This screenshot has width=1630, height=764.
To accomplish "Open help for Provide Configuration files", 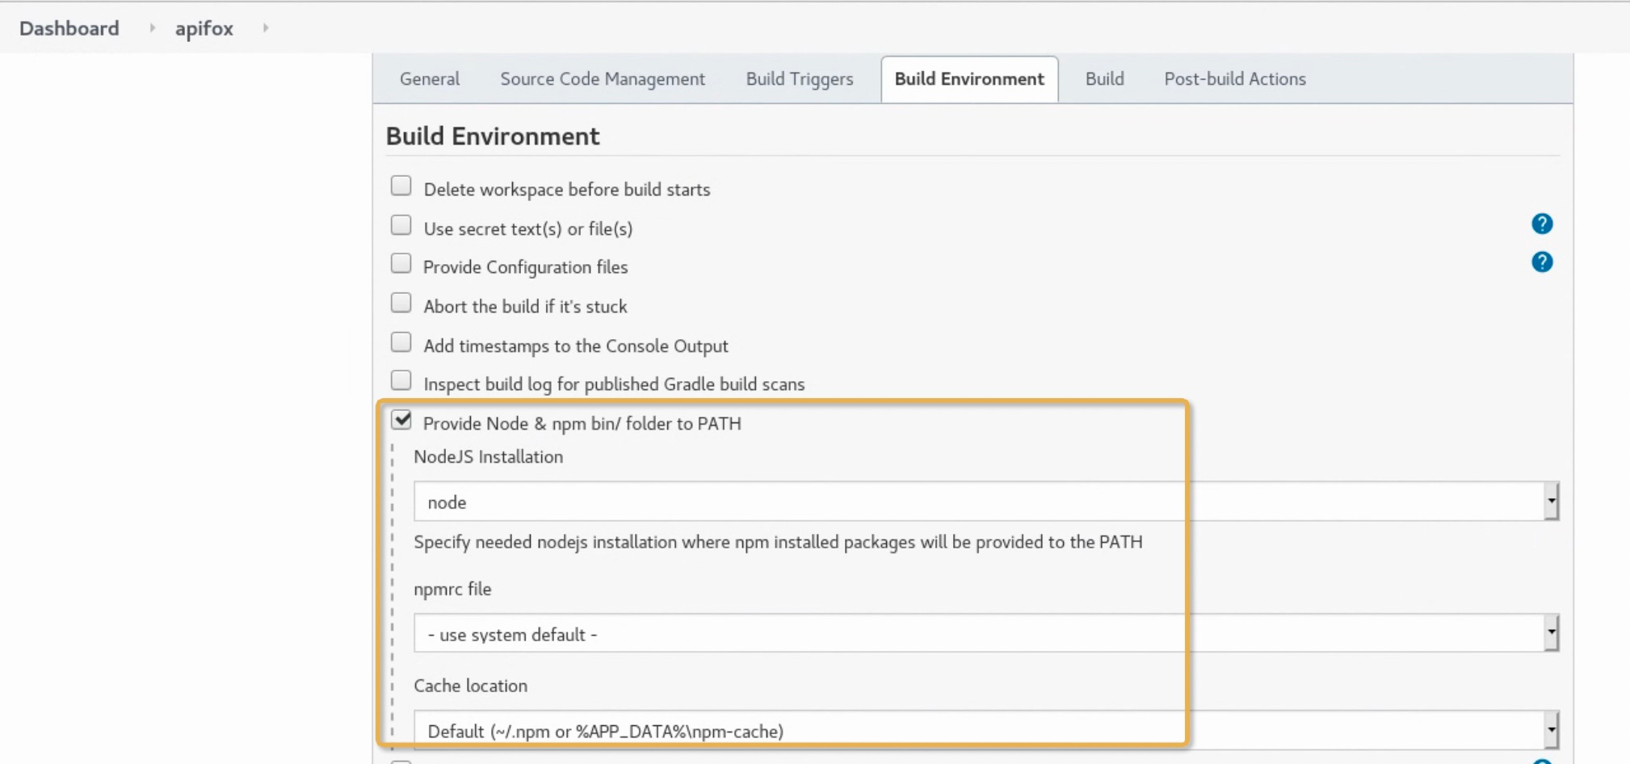I will tap(1541, 262).
